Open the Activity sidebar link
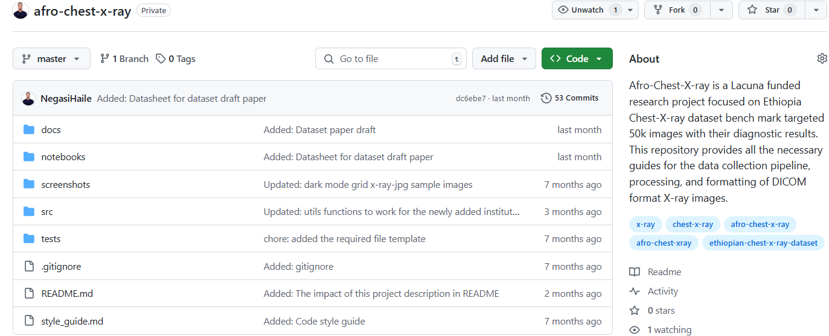 tap(654, 291)
